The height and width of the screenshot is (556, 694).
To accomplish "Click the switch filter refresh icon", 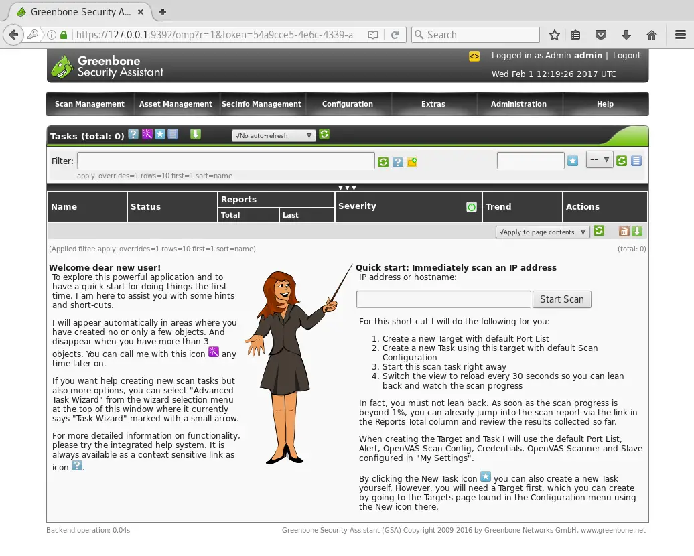I will 622,161.
